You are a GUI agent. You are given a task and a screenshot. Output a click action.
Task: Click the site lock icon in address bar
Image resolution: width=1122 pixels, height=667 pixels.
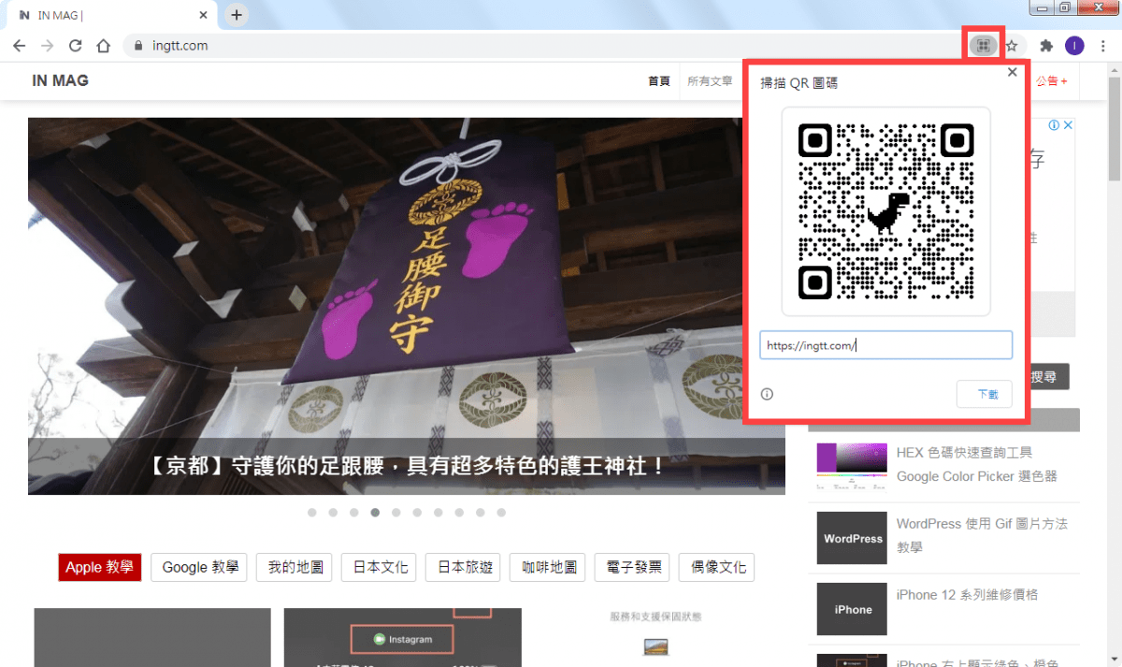pos(138,45)
